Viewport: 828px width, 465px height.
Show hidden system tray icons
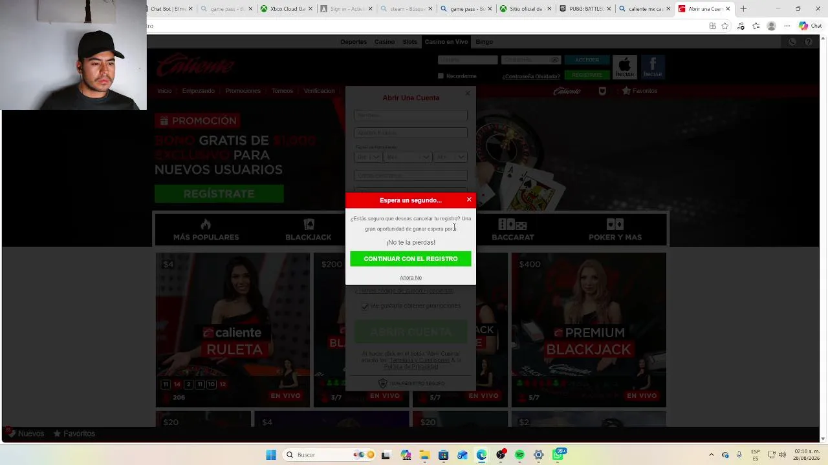coord(712,455)
